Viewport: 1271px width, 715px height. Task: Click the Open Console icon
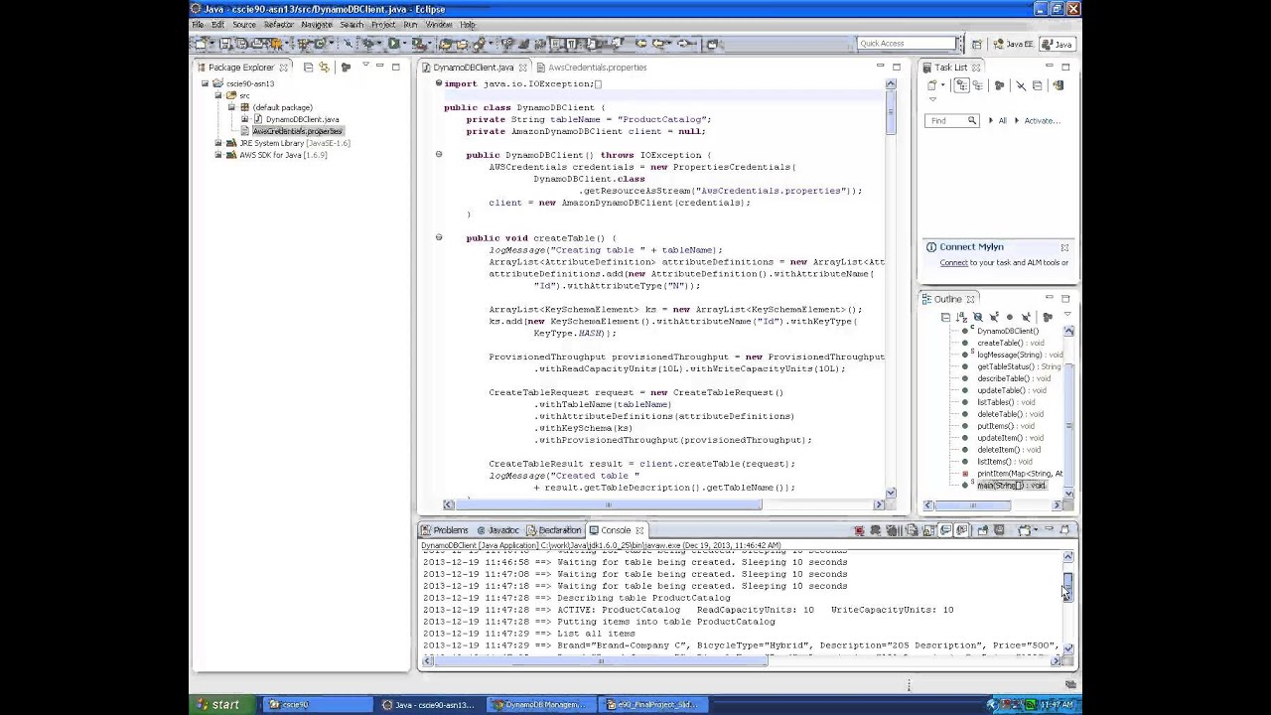1023,530
